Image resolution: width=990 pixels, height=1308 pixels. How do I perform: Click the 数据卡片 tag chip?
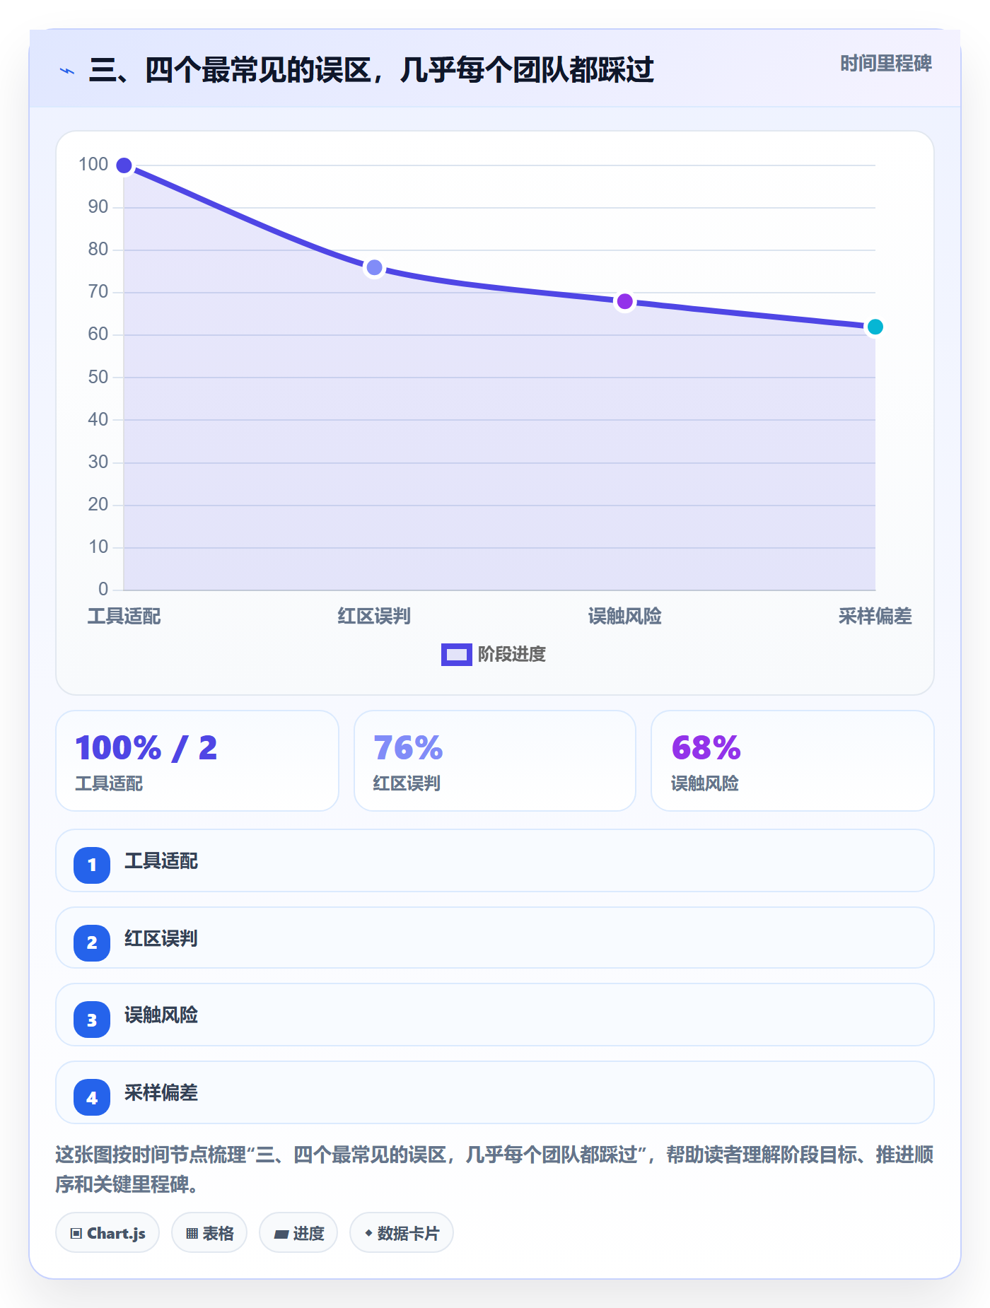[x=402, y=1233]
